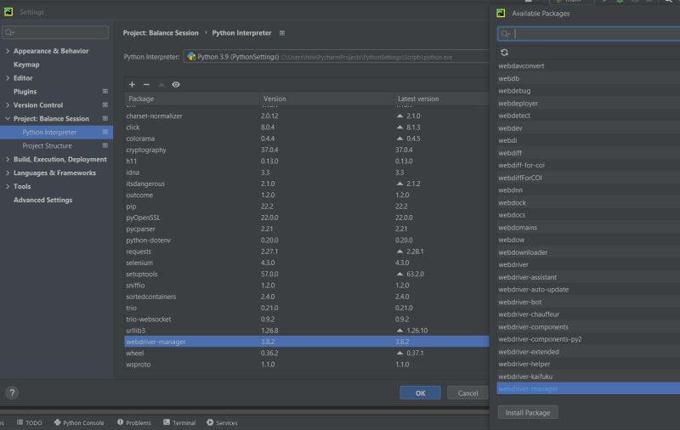Toggle show early releases eye icon
680x430 pixels.
(176, 84)
